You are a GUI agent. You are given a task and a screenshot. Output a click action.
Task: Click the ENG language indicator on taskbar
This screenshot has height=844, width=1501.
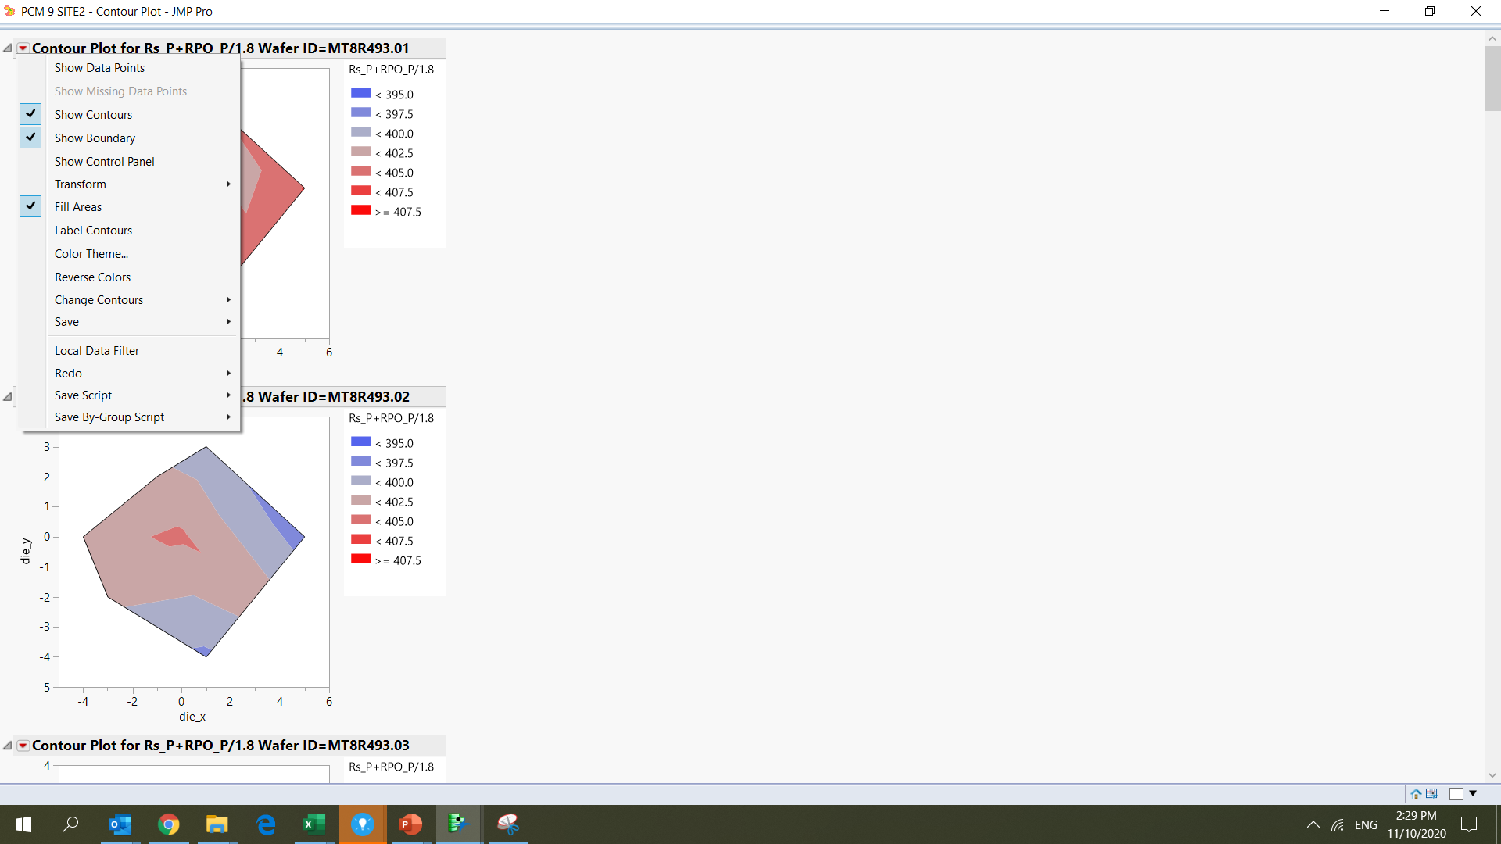1365,824
